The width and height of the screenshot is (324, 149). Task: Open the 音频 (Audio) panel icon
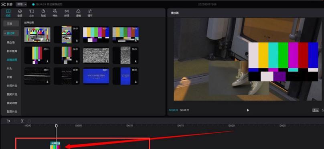[20, 13]
